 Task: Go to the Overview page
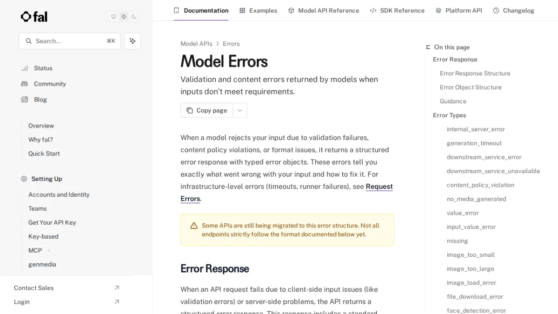click(41, 126)
